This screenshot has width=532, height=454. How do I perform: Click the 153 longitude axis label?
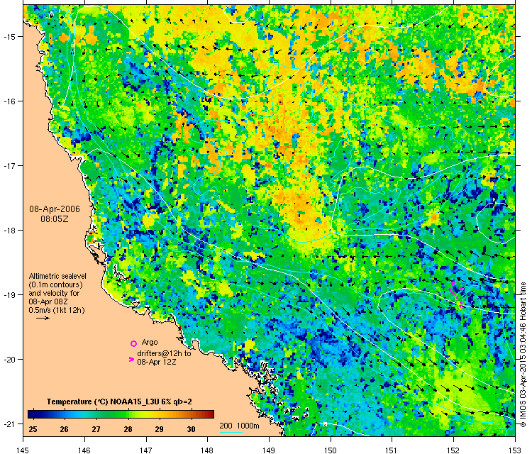[x=515, y=450]
